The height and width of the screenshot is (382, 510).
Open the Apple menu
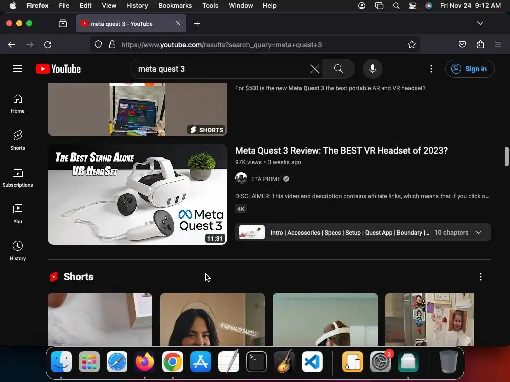click(13, 5)
